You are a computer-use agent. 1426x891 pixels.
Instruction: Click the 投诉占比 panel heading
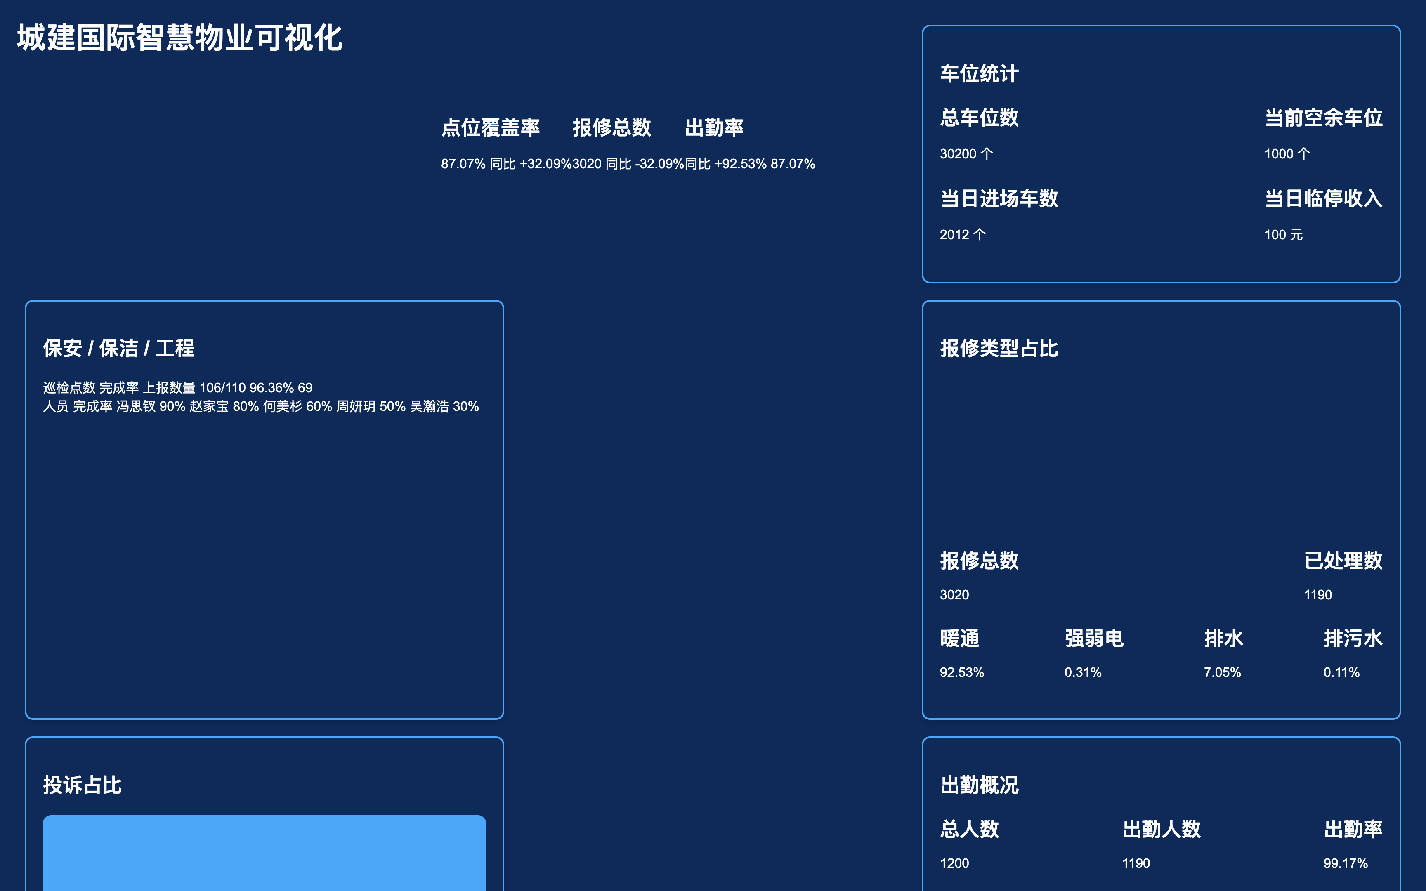tap(83, 785)
